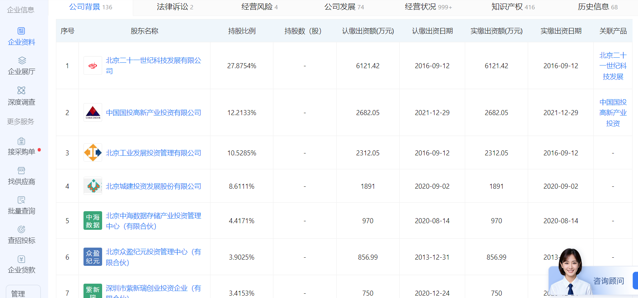Click the 2020-08-14 subscription date cell
The image size is (638, 298).
tap(432, 221)
